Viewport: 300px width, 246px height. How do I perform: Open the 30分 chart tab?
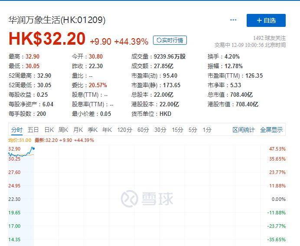point(160,130)
